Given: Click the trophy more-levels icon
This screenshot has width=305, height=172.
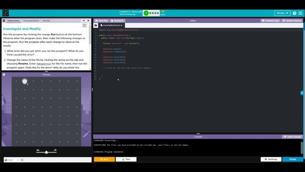Looking at the screenshot, I should 163,12.
